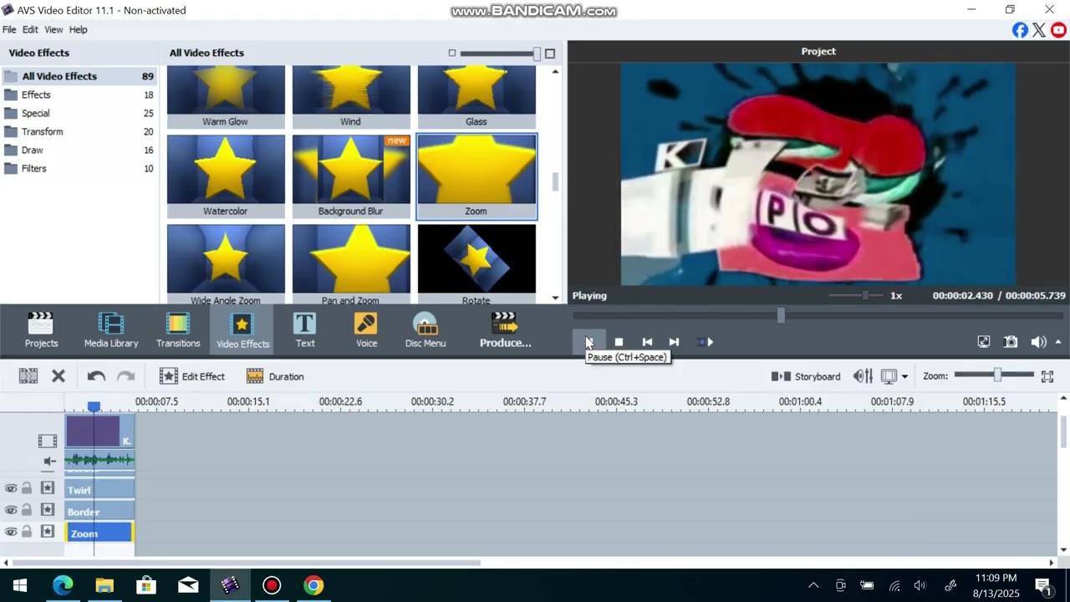Open the Duration setting
Screen dimensions: 1070x602
coord(275,376)
